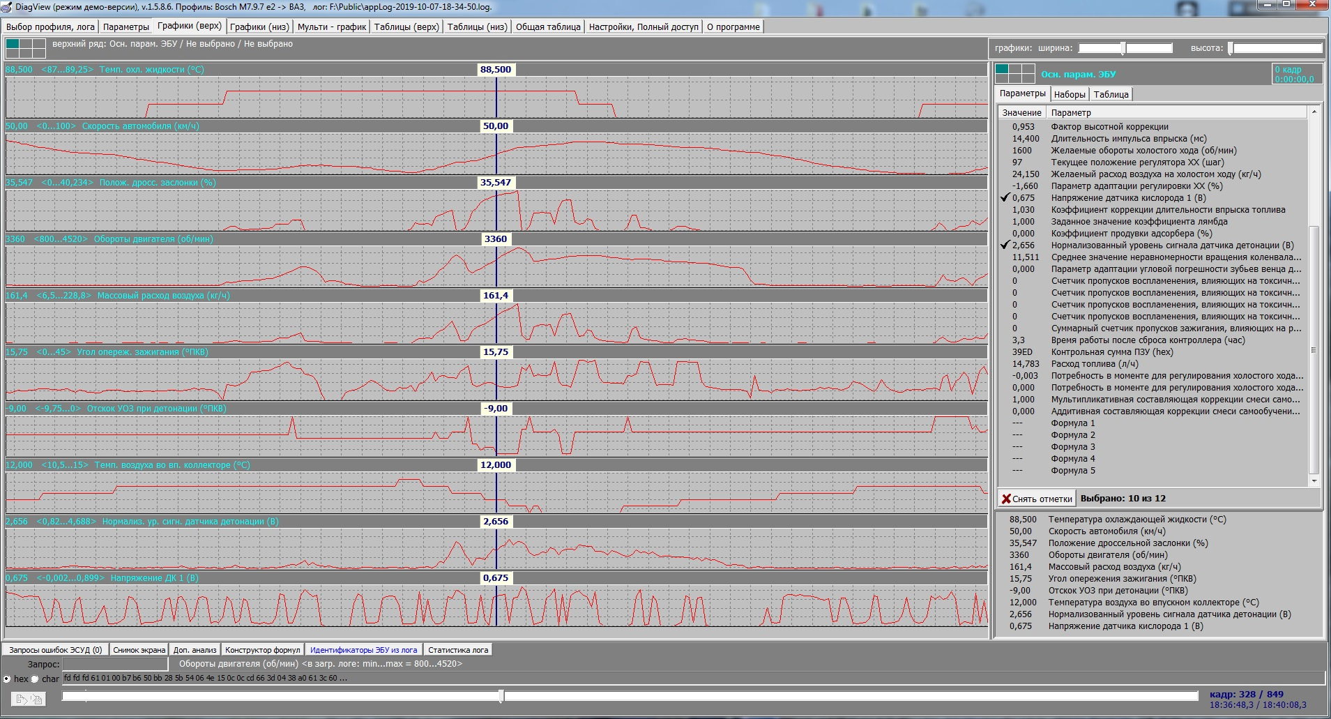Screen dimensions: 1331x719
Task: Open the Таблицы (верх) tab
Action: point(406,27)
